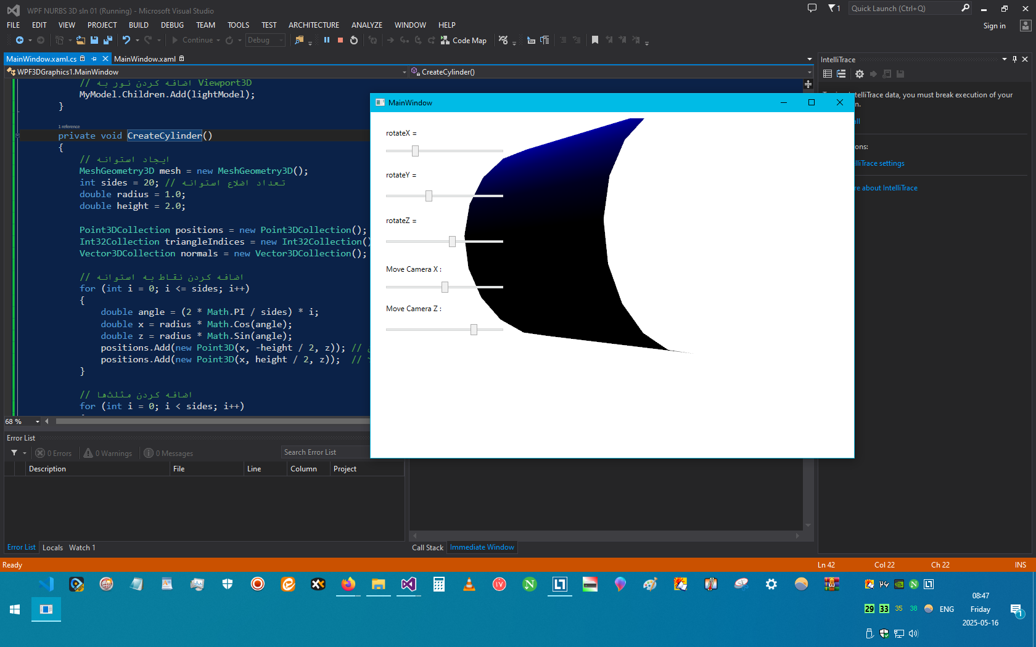Screen dimensions: 1036x647
Task: Expand the Debug configuration dropdown
Action: [281, 40]
